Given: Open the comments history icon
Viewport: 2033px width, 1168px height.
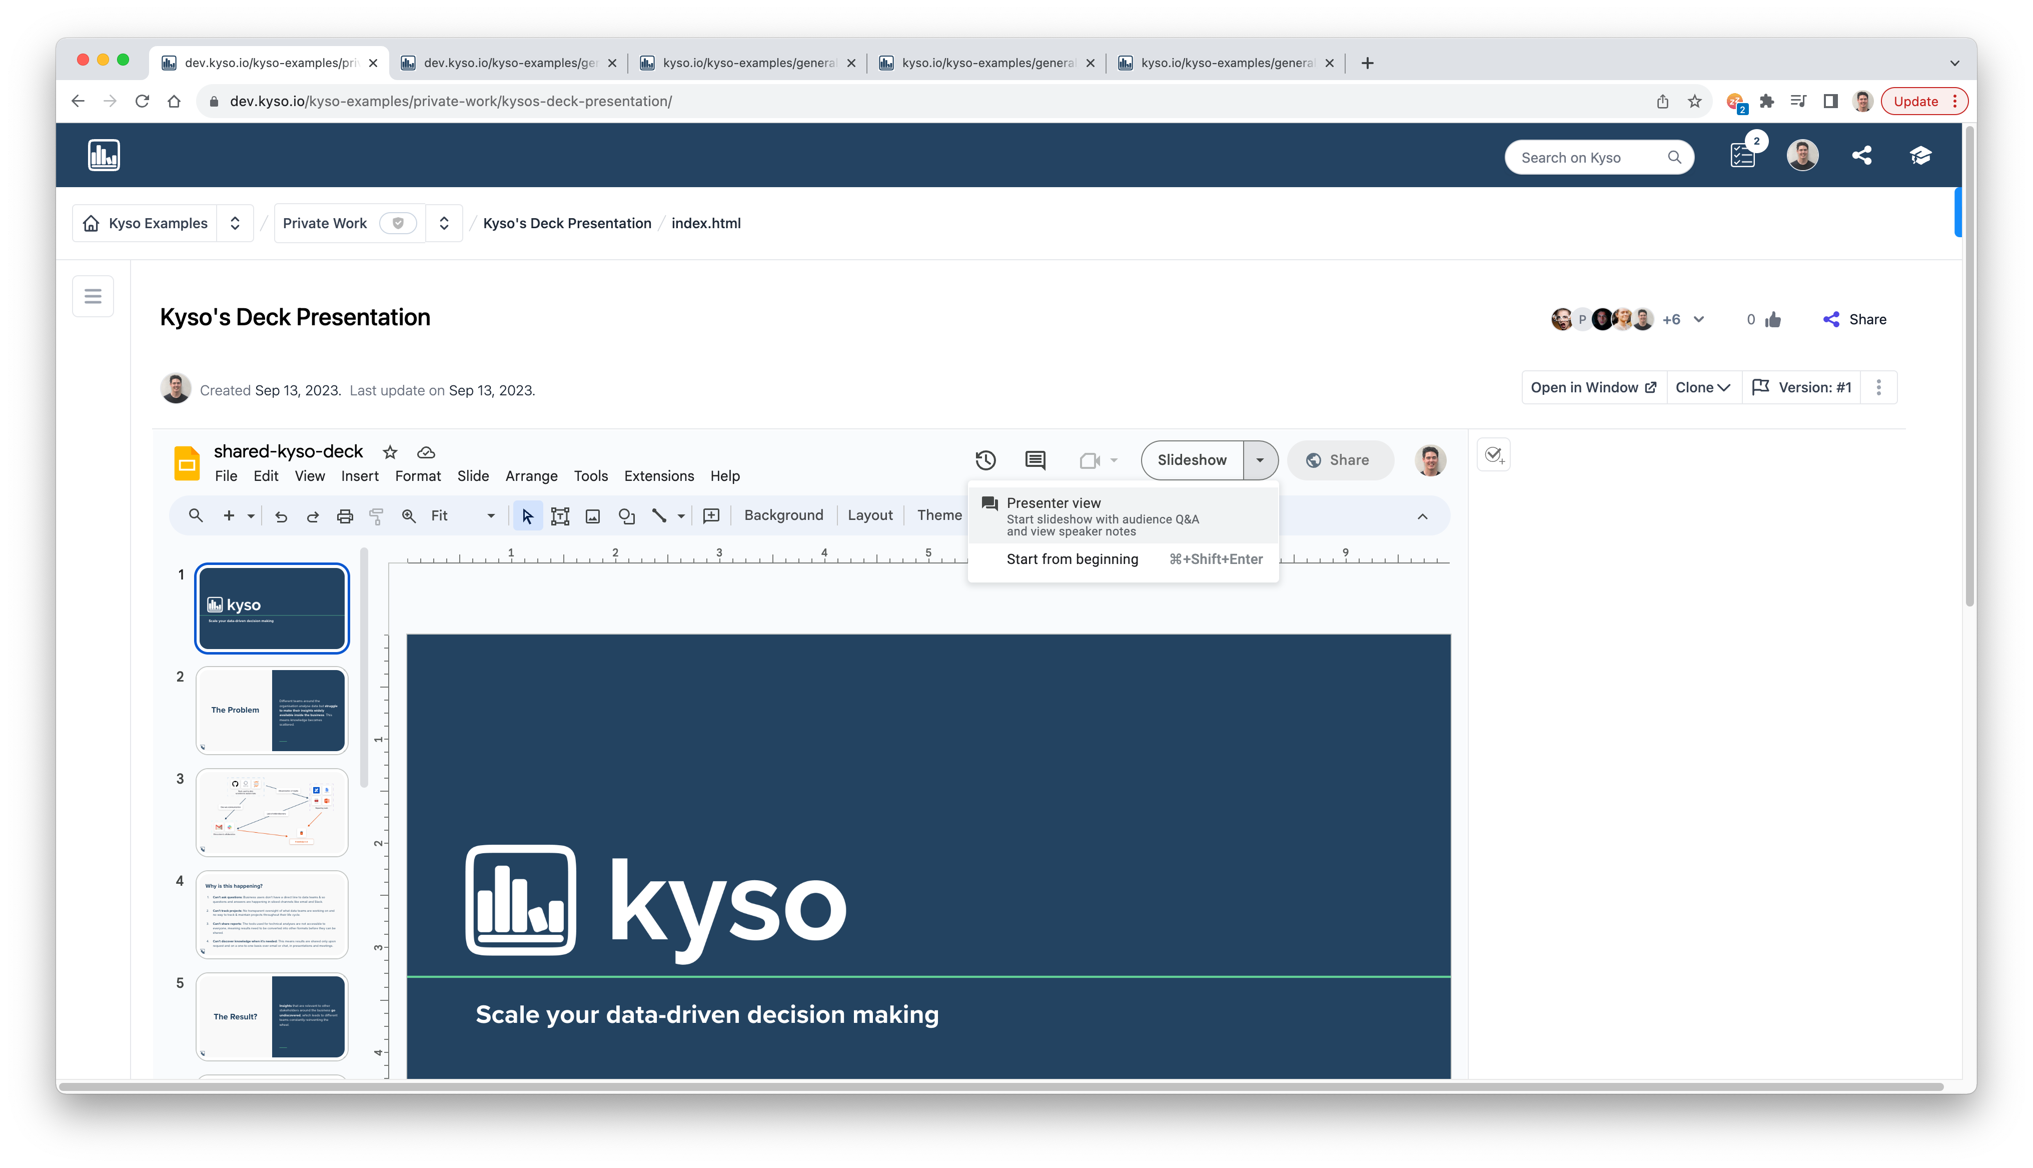Looking at the screenshot, I should coord(1035,460).
